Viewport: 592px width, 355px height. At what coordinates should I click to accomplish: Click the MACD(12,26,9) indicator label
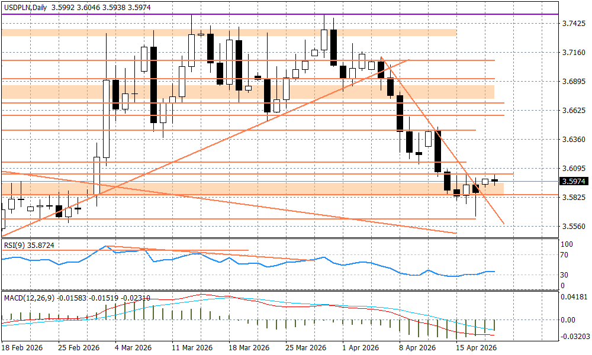coord(28,297)
